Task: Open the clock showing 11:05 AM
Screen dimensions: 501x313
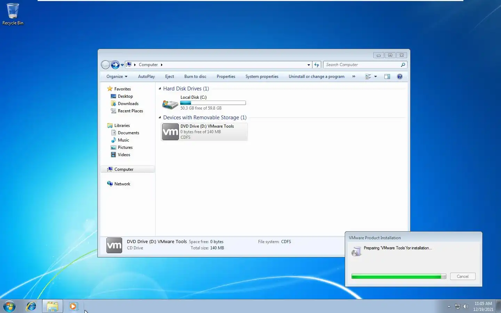Action: click(483, 306)
